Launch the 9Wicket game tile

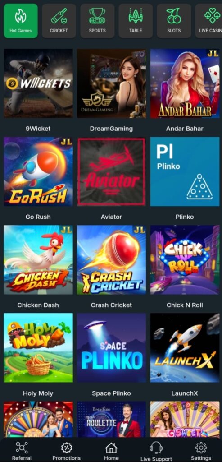38,83
